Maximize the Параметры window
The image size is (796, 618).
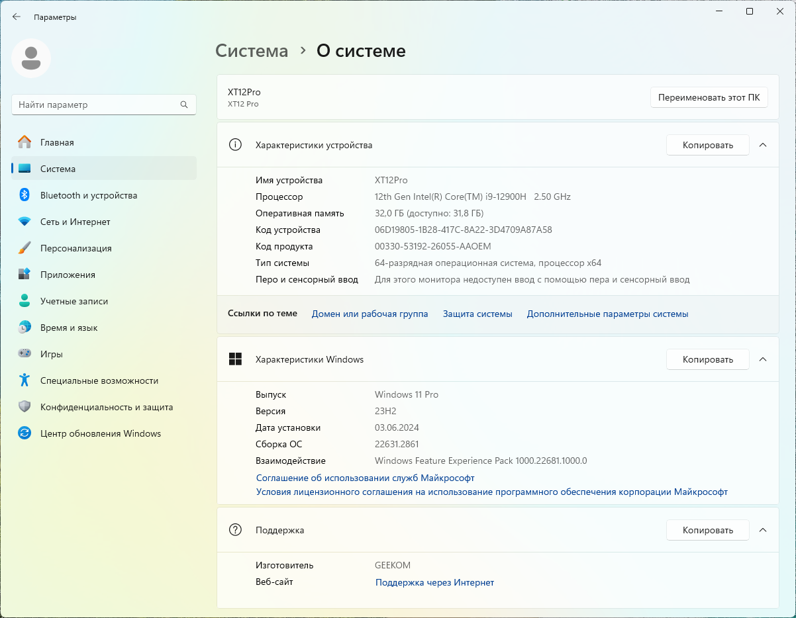[x=750, y=11]
